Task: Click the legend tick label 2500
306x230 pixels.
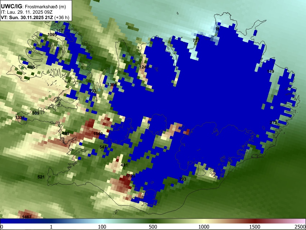Action: click(300, 227)
